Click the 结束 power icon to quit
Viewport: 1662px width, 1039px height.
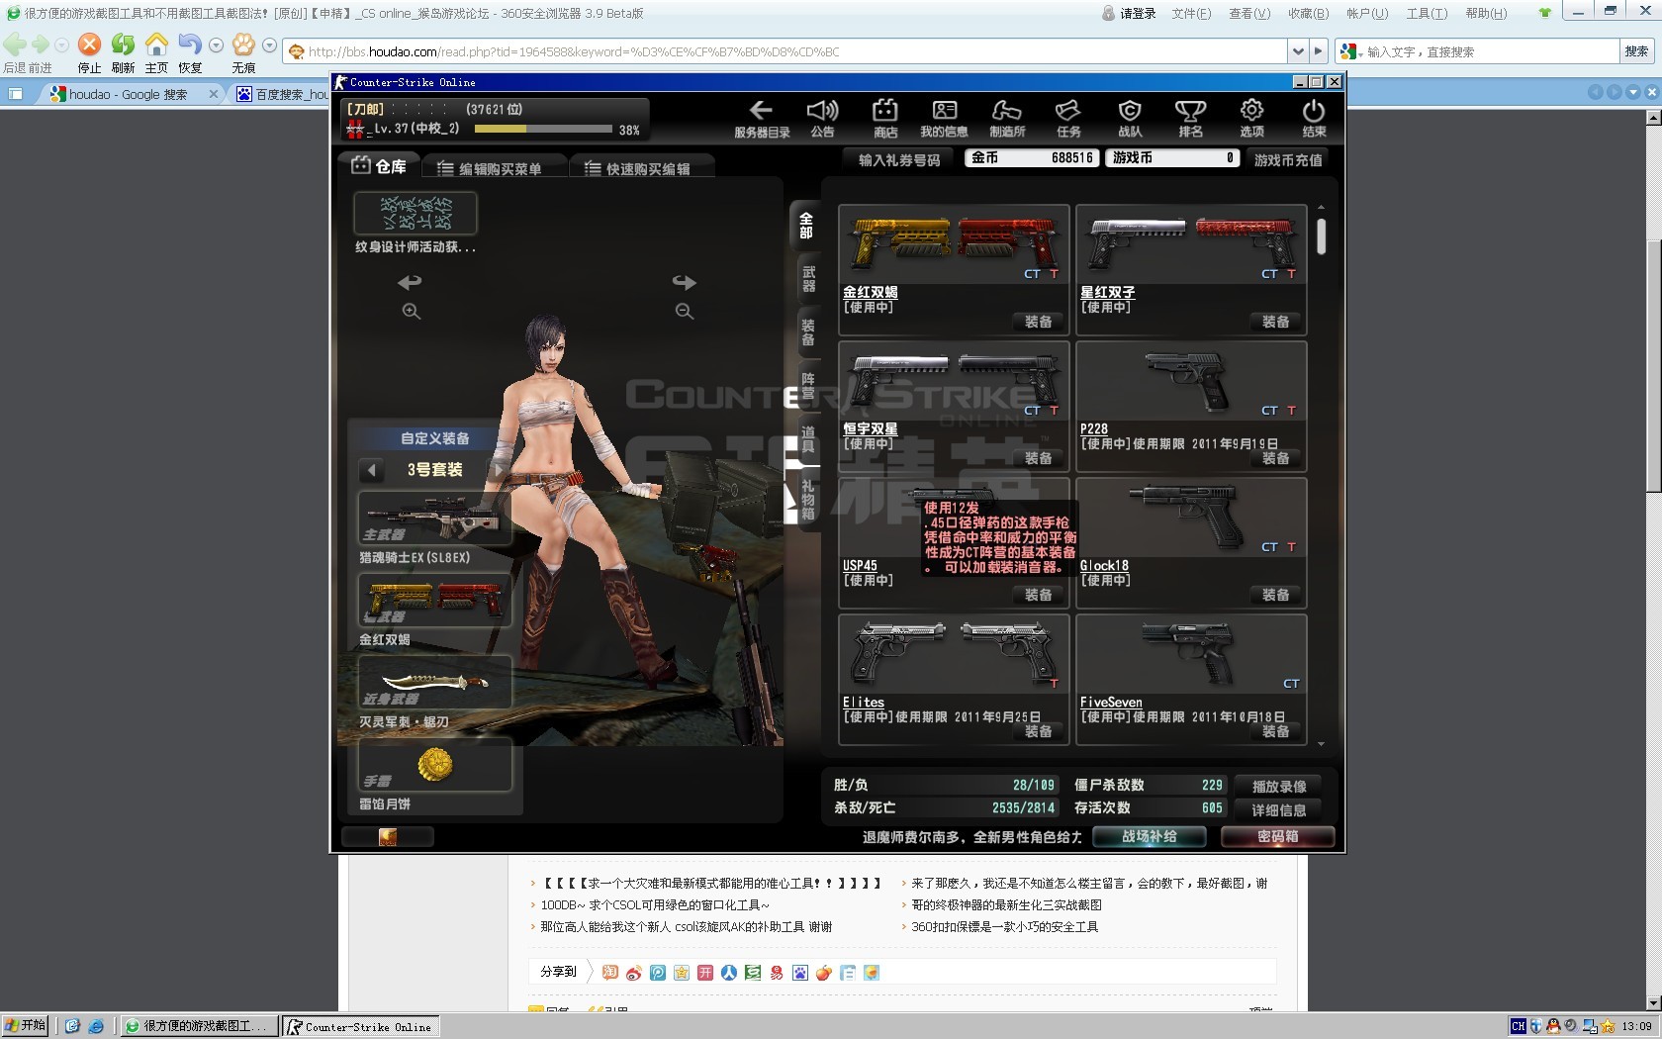coord(1314,110)
